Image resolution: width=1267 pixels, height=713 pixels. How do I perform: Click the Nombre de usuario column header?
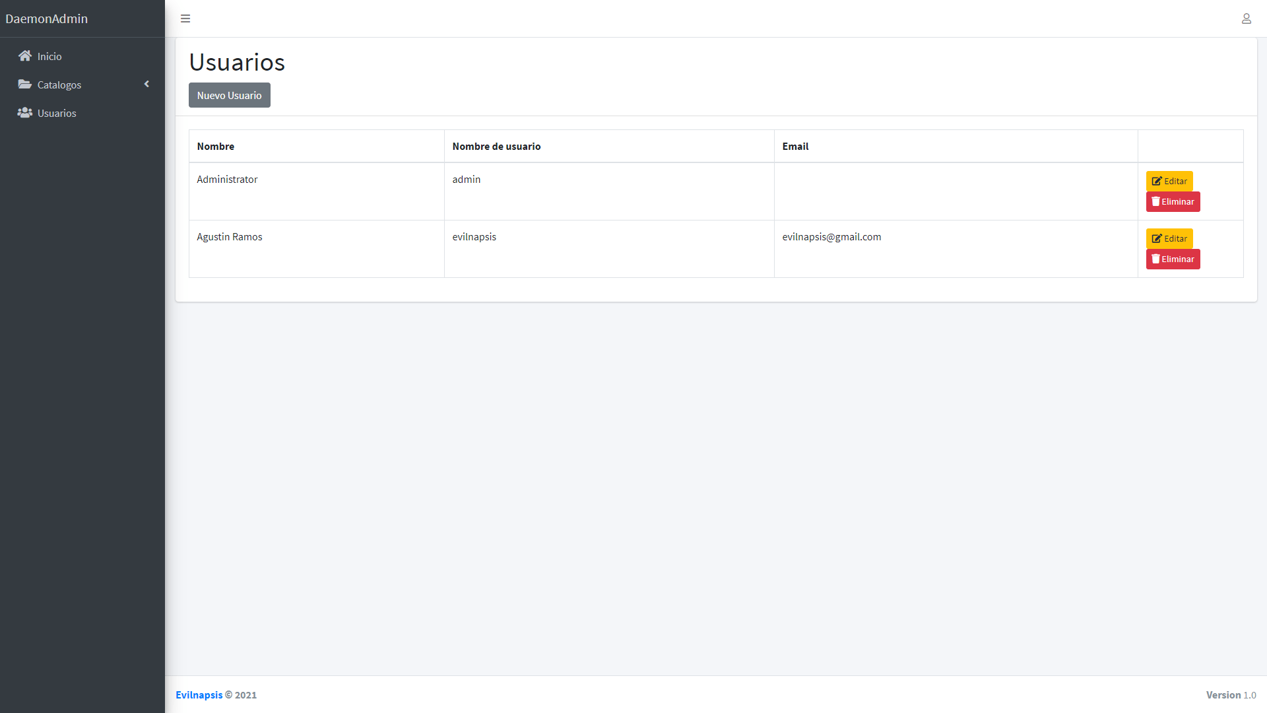[x=496, y=147]
